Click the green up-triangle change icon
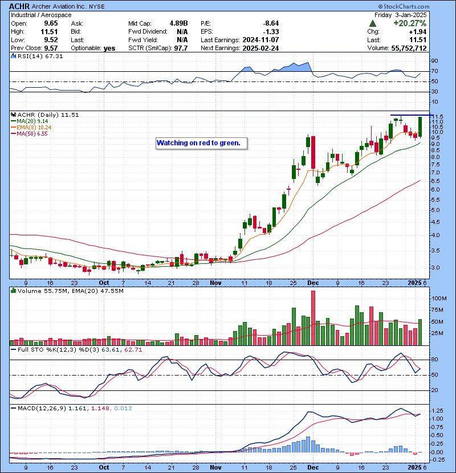456x473 pixels. tap(373, 23)
